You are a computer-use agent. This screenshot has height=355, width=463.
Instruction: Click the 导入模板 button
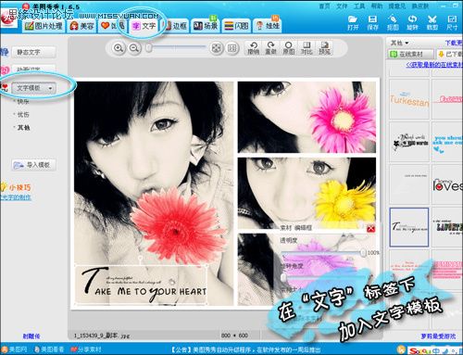click(x=34, y=165)
